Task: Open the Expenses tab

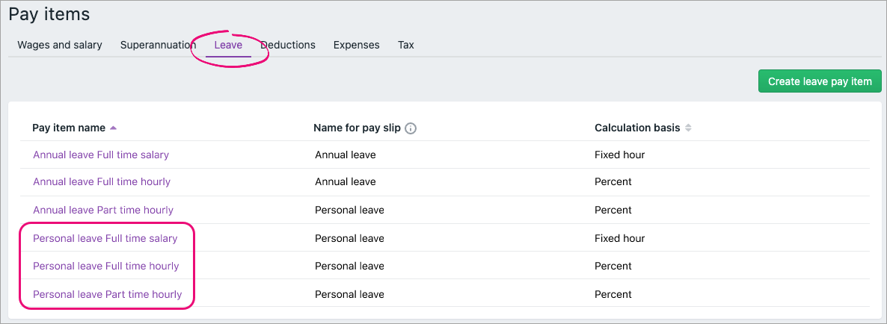Action: pos(356,45)
